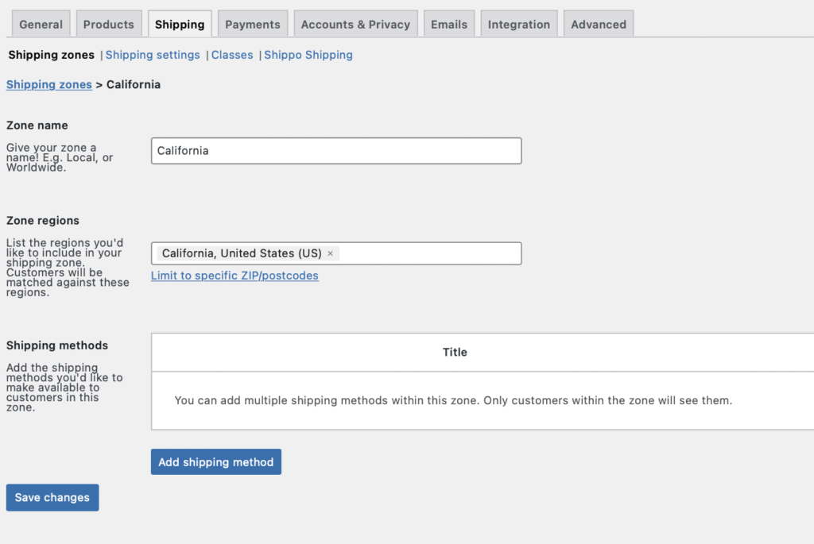The width and height of the screenshot is (814, 544).
Task: Open the Shipping zones sub-section
Action: [x=52, y=55]
